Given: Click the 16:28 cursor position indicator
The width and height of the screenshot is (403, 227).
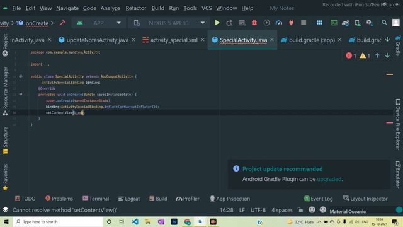Looking at the screenshot, I should (x=227, y=210).
